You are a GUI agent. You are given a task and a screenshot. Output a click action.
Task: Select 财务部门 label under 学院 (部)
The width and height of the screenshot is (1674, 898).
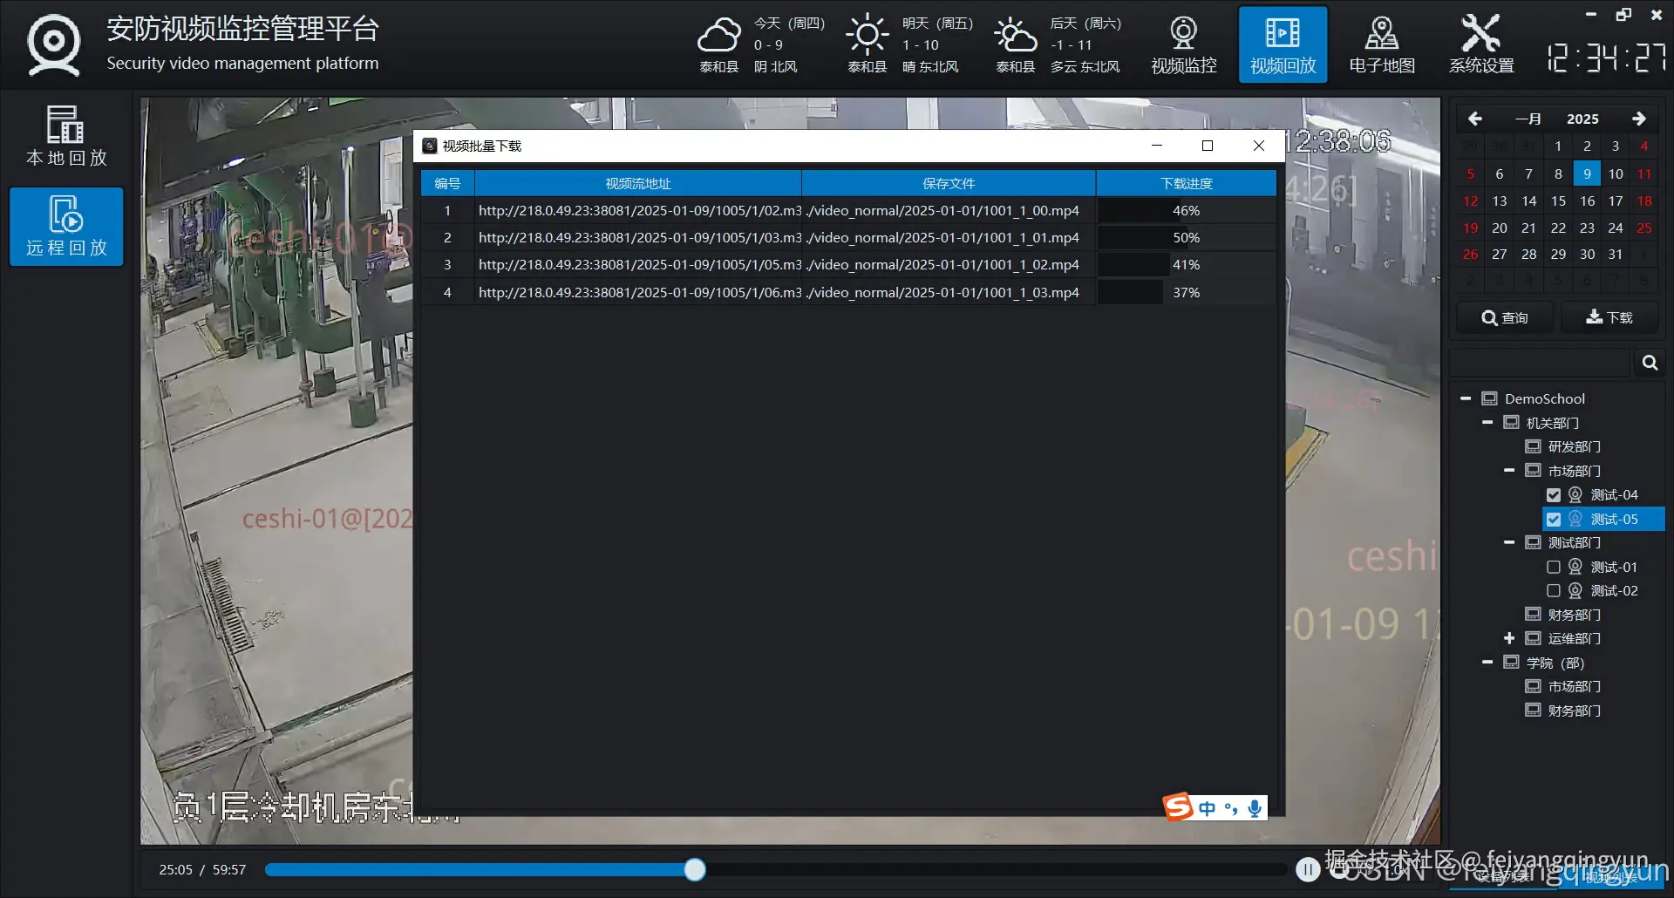pyautogui.click(x=1575, y=711)
